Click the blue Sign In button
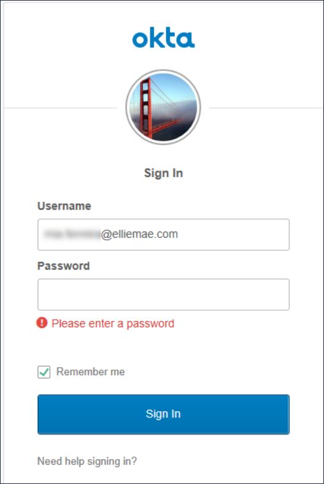Viewport: 324px width, 484px height. 163,414
